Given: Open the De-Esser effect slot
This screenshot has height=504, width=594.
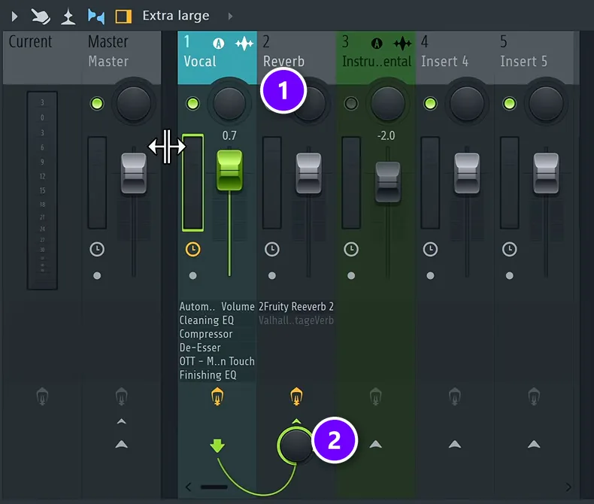Looking at the screenshot, I should click(x=217, y=348).
